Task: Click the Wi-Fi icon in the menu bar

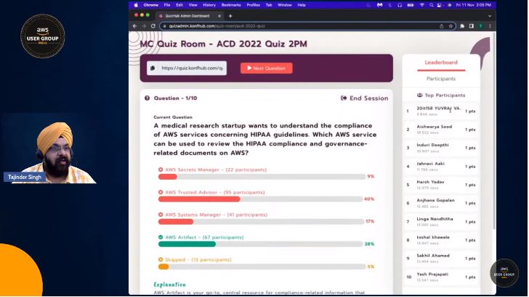Action: tap(421, 5)
